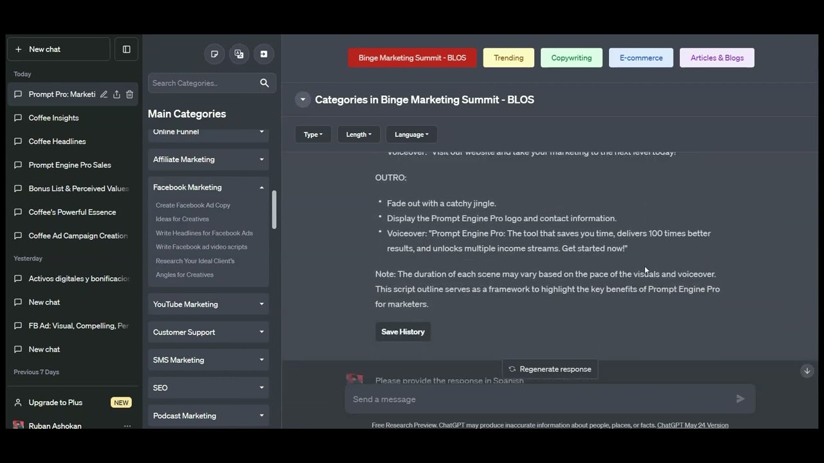This screenshot has height=463, width=824.
Task: Select the Trending tab
Action: pos(509,58)
